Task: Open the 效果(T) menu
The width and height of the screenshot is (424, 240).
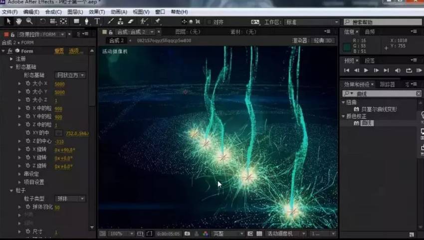Action: pos(97,11)
